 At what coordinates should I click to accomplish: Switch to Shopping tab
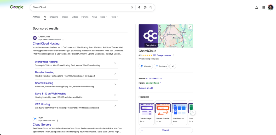tap(54, 17)
